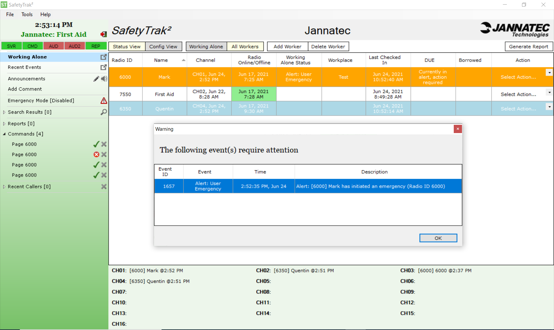554x330 pixels.
Task: Click the SVR status indicator
Action: click(12, 46)
